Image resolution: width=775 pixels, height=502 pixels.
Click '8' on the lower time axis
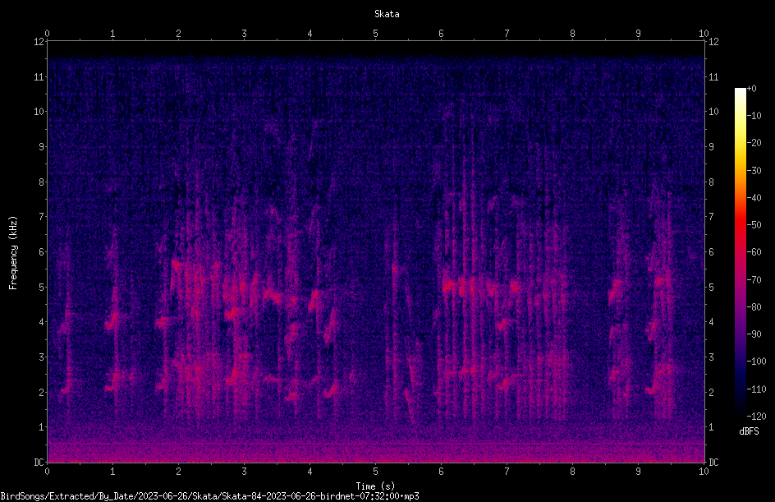(572, 472)
